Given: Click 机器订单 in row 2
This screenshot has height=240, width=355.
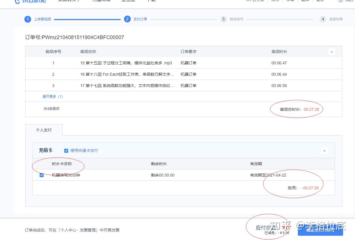Looking at the screenshot, I should pos(189,74).
